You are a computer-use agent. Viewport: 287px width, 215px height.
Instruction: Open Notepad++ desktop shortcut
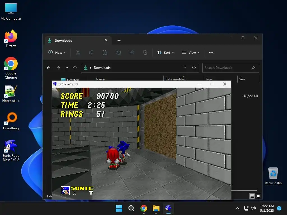point(11,94)
